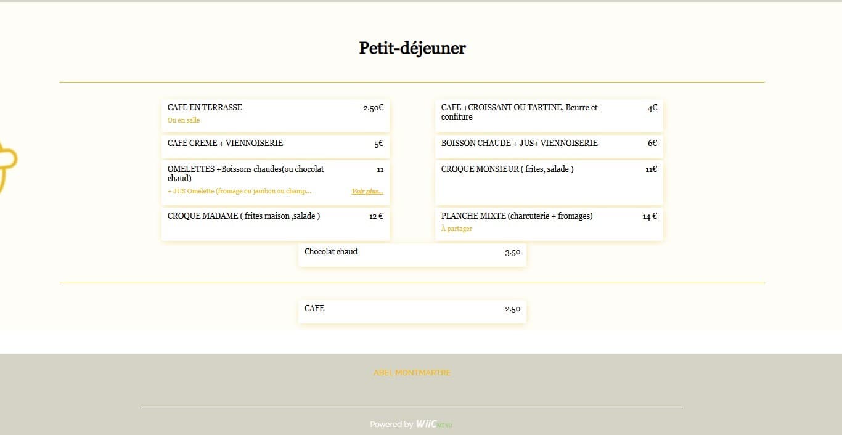This screenshot has height=435, width=842.
Task: Open the PLANCHE MIXTE charcuterie card
Action: pyautogui.click(x=549, y=224)
